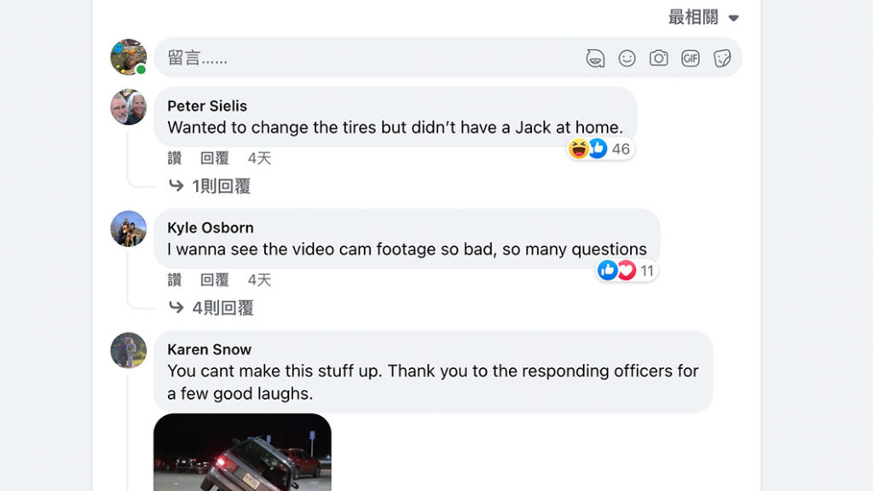Open the avatar sticker picker icon
Screen dimensions: 873x491
(x=595, y=58)
